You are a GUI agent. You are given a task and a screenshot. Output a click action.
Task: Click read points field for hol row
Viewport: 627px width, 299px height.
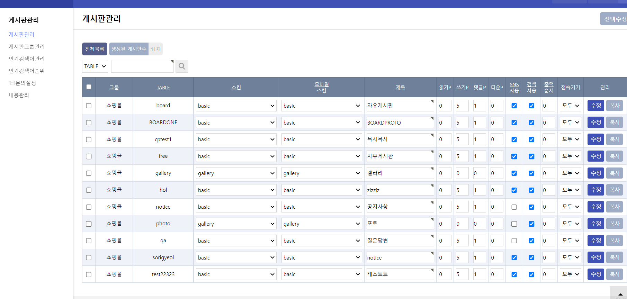click(x=445, y=190)
